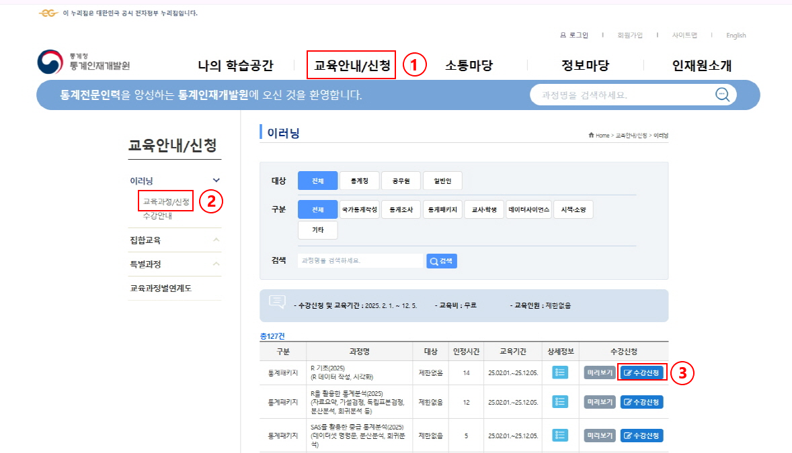Open detail info icon for R 기초(2025)
Viewport: 792px width, 453px height.
pyautogui.click(x=559, y=372)
